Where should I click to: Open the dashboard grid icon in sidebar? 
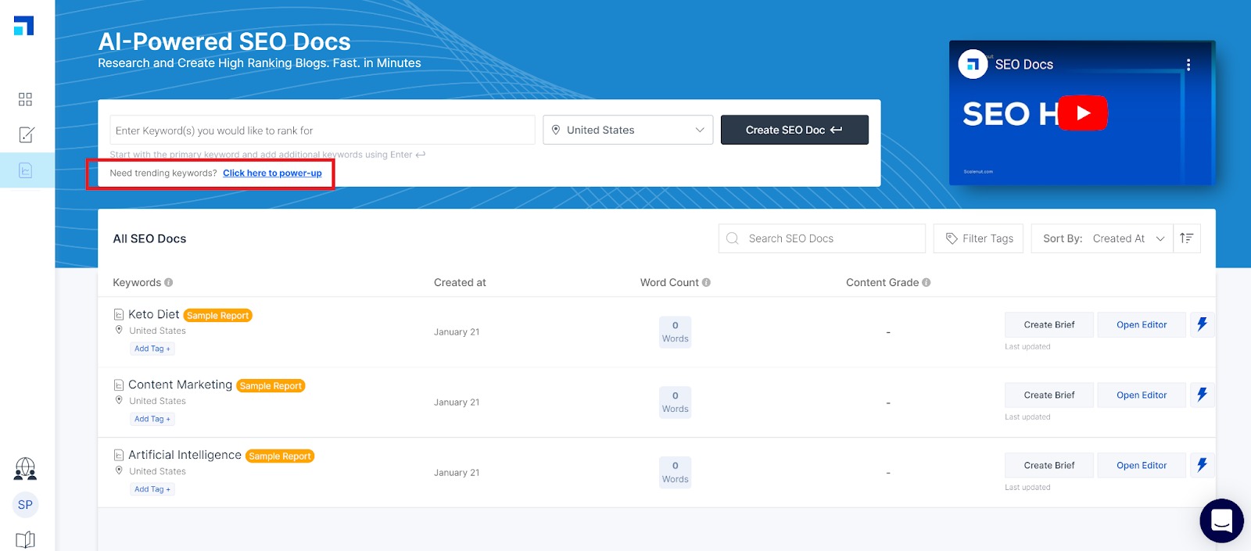pos(25,99)
